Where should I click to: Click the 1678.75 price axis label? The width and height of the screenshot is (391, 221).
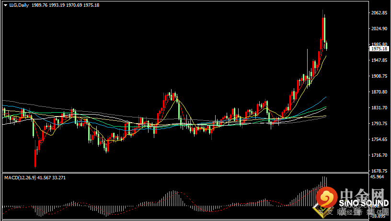[x=379, y=171]
